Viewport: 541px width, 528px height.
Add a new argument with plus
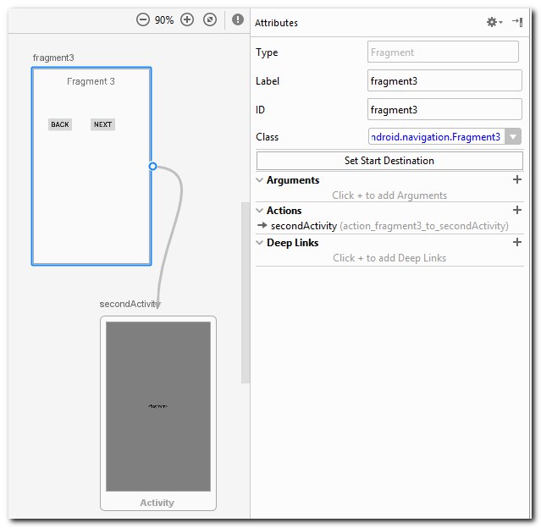pyautogui.click(x=516, y=179)
